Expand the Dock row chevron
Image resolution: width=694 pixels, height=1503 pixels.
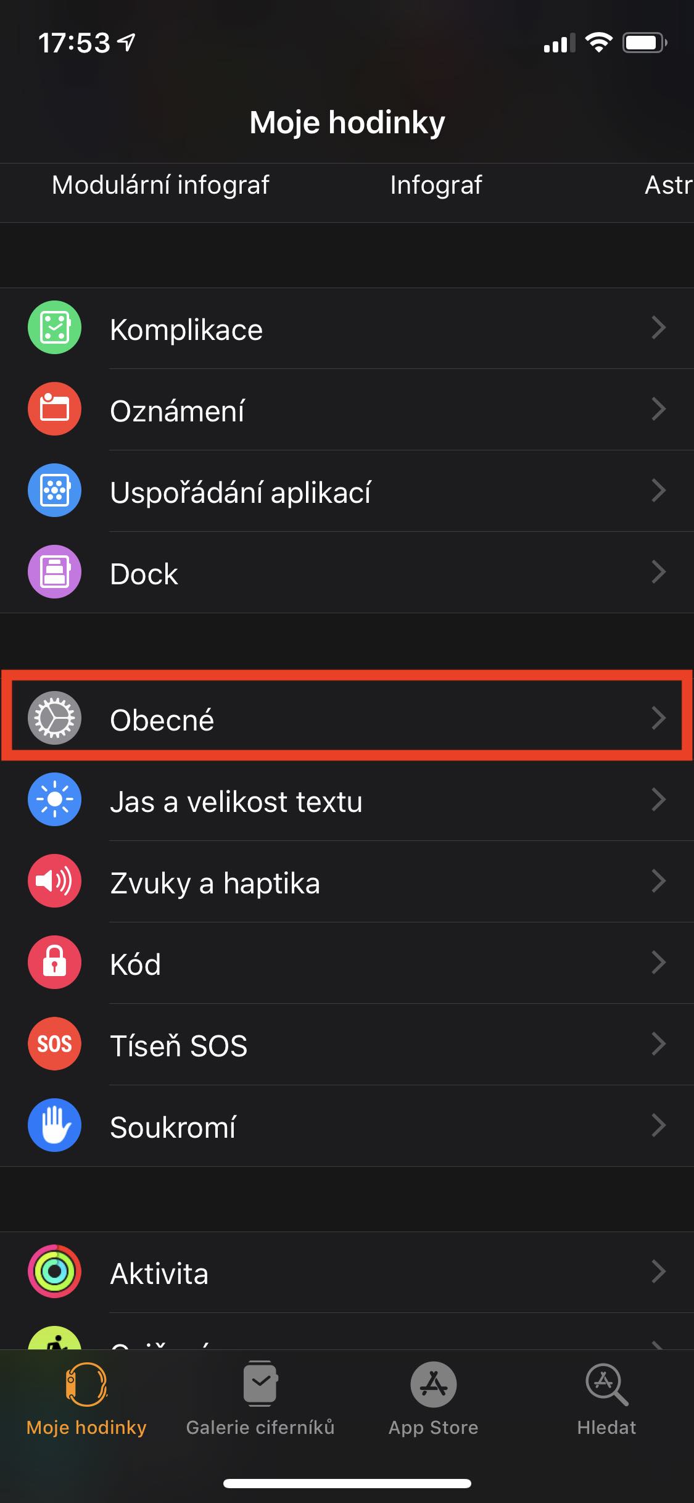tap(659, 572)
